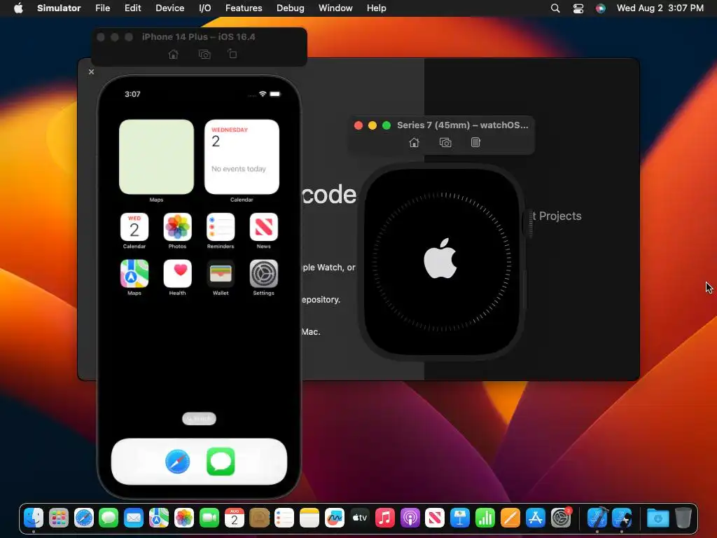Open Health app on iPhone home screen
This screenshot has width=717, height=538.
click(x=177, y=274)
